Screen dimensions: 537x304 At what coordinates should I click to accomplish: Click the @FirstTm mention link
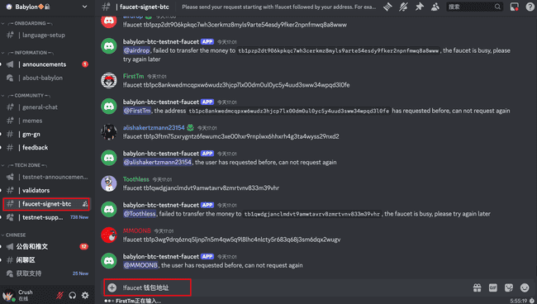(137, 111)
